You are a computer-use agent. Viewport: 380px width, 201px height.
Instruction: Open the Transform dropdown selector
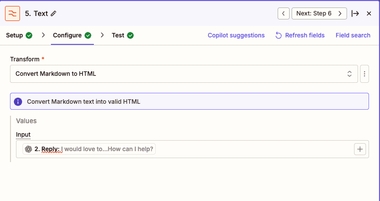click(184, 74)
